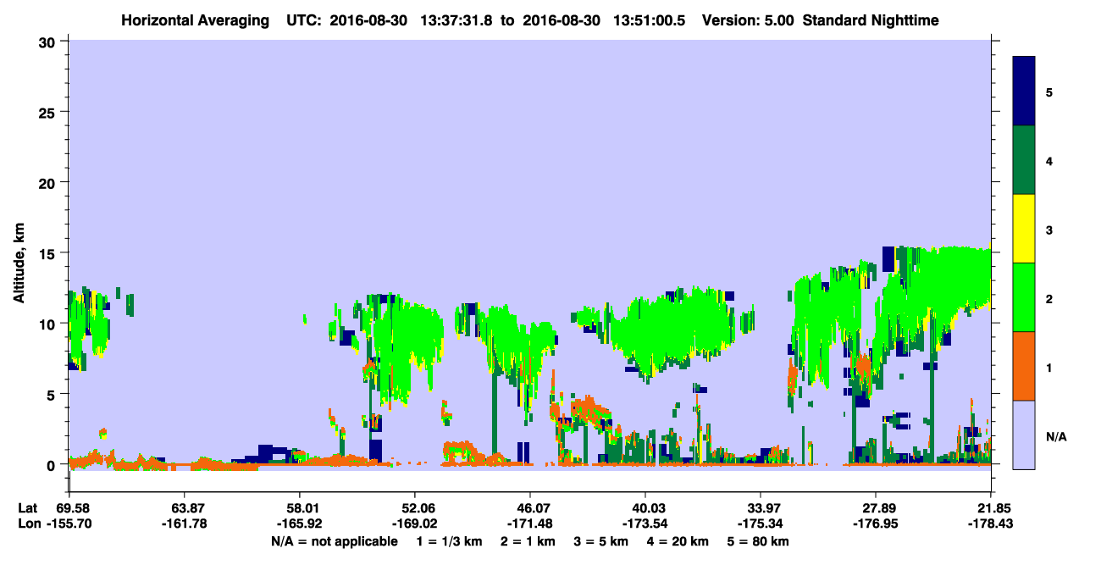1101x565 pixels.
Task: Click the y-axis tick label '20'
Action: [x=49, y=182]
